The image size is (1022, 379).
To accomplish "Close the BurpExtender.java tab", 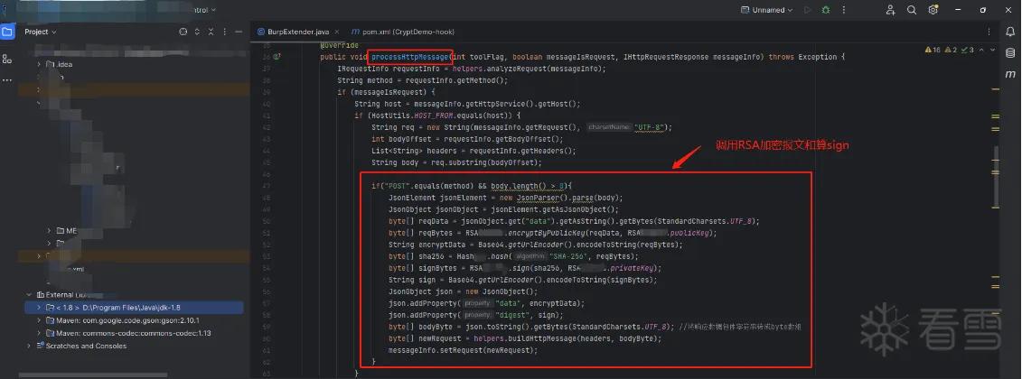I will pos(337,32).
